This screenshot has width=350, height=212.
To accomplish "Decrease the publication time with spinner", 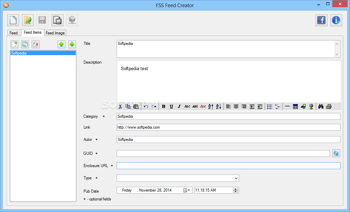I will coord(235,192).
